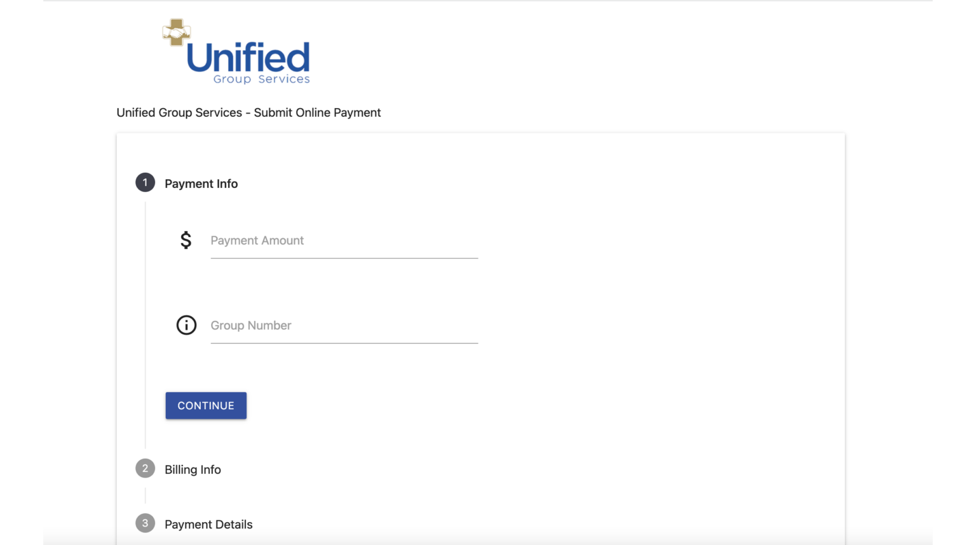Viewport: 976px width, 545px height.
Task: Click the step 3 circle indicator
Action: coord(145,523)
